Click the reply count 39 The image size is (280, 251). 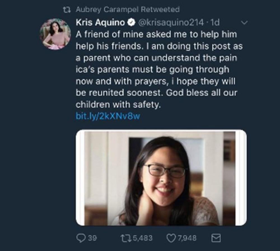click(92, 238)
